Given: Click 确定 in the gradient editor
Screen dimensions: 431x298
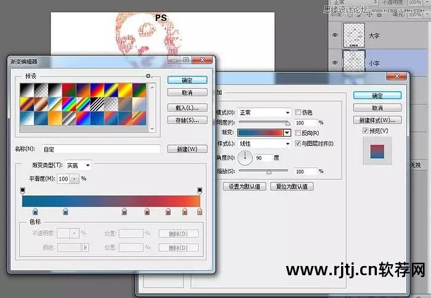Looking at the screenshot, I should 187,80.
